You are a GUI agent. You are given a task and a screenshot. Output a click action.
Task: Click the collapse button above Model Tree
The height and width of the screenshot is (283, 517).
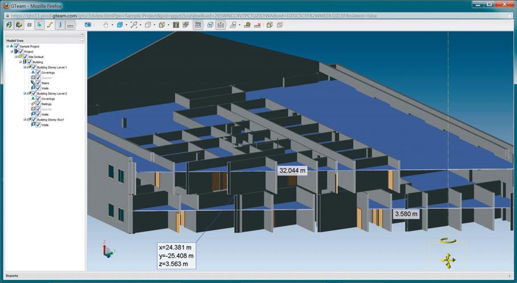[82, 34]
